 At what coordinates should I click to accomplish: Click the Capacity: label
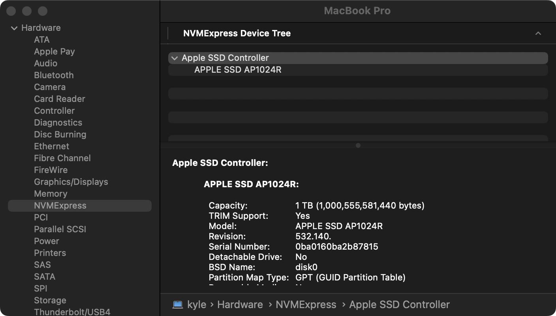coord(228,205)
